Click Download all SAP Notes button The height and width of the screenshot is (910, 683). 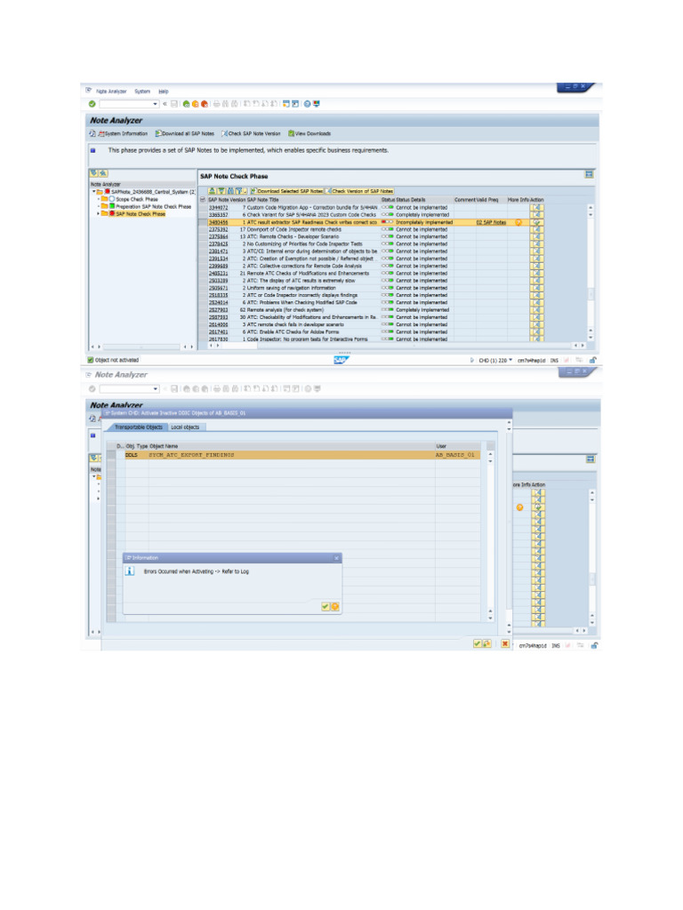click(185, 133)
